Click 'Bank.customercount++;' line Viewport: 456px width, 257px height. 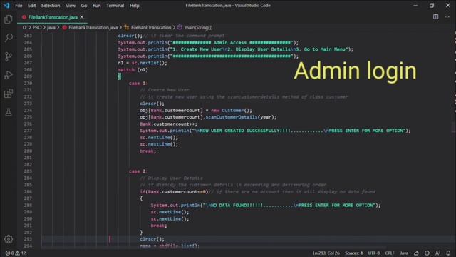pos(168,124)
